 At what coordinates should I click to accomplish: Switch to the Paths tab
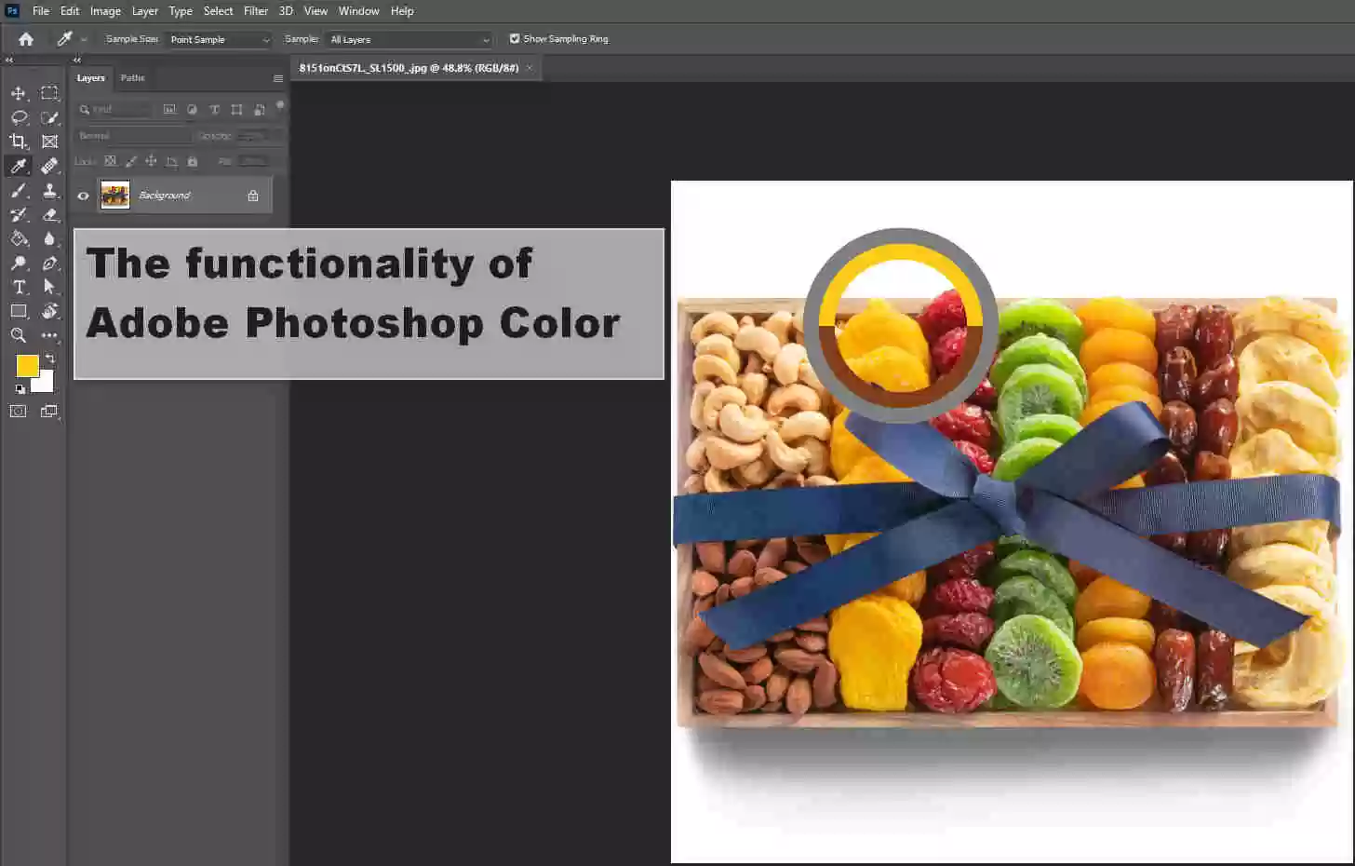[x=132, y=78]
